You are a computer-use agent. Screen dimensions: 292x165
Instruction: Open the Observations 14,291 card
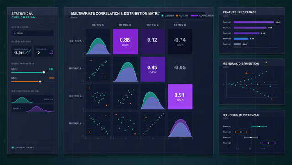tap(21, 51)
